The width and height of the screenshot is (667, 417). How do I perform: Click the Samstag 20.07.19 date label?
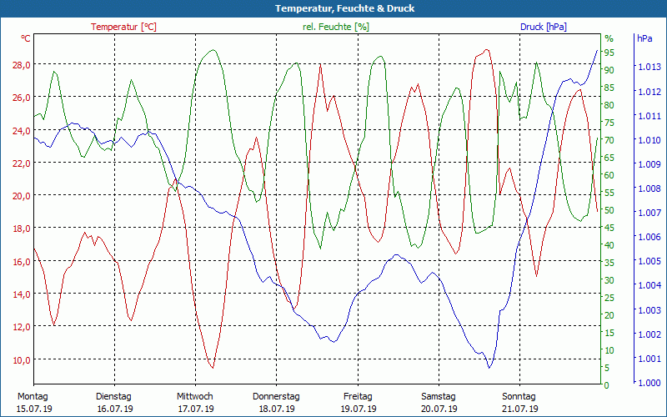point(439,402)
